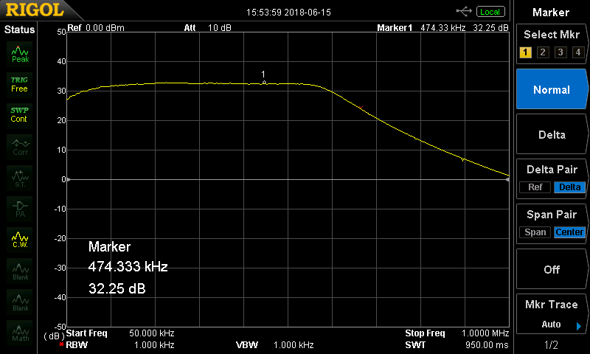
Task: Click the Peak detector status icon
Action: coord(20,54)
